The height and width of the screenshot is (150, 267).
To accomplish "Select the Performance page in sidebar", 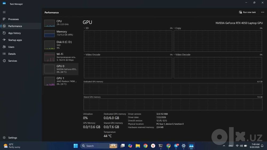I will [21, 26].
